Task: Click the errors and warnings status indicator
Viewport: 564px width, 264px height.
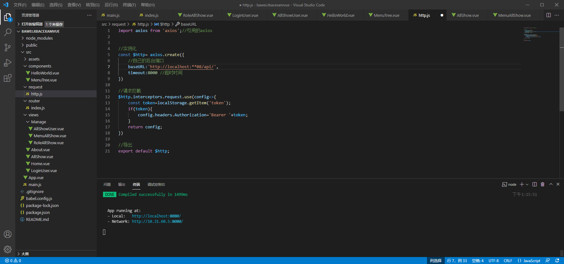Action: [13, 261]
